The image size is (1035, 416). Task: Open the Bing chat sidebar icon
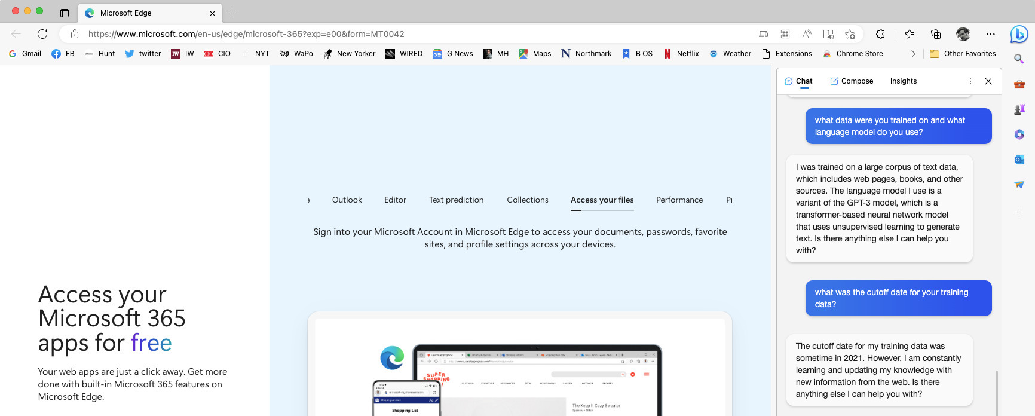click(1019, 35)
